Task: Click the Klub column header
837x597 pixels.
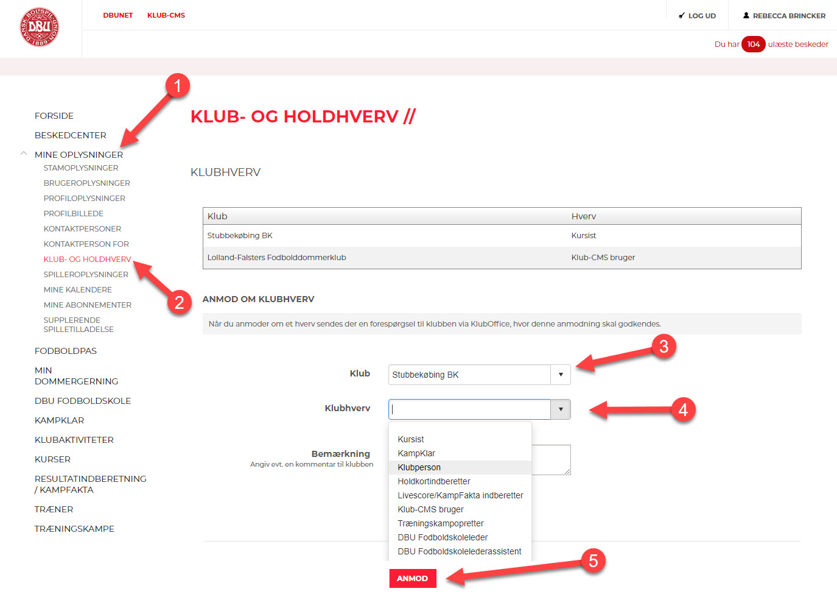Action: [217, 216]
